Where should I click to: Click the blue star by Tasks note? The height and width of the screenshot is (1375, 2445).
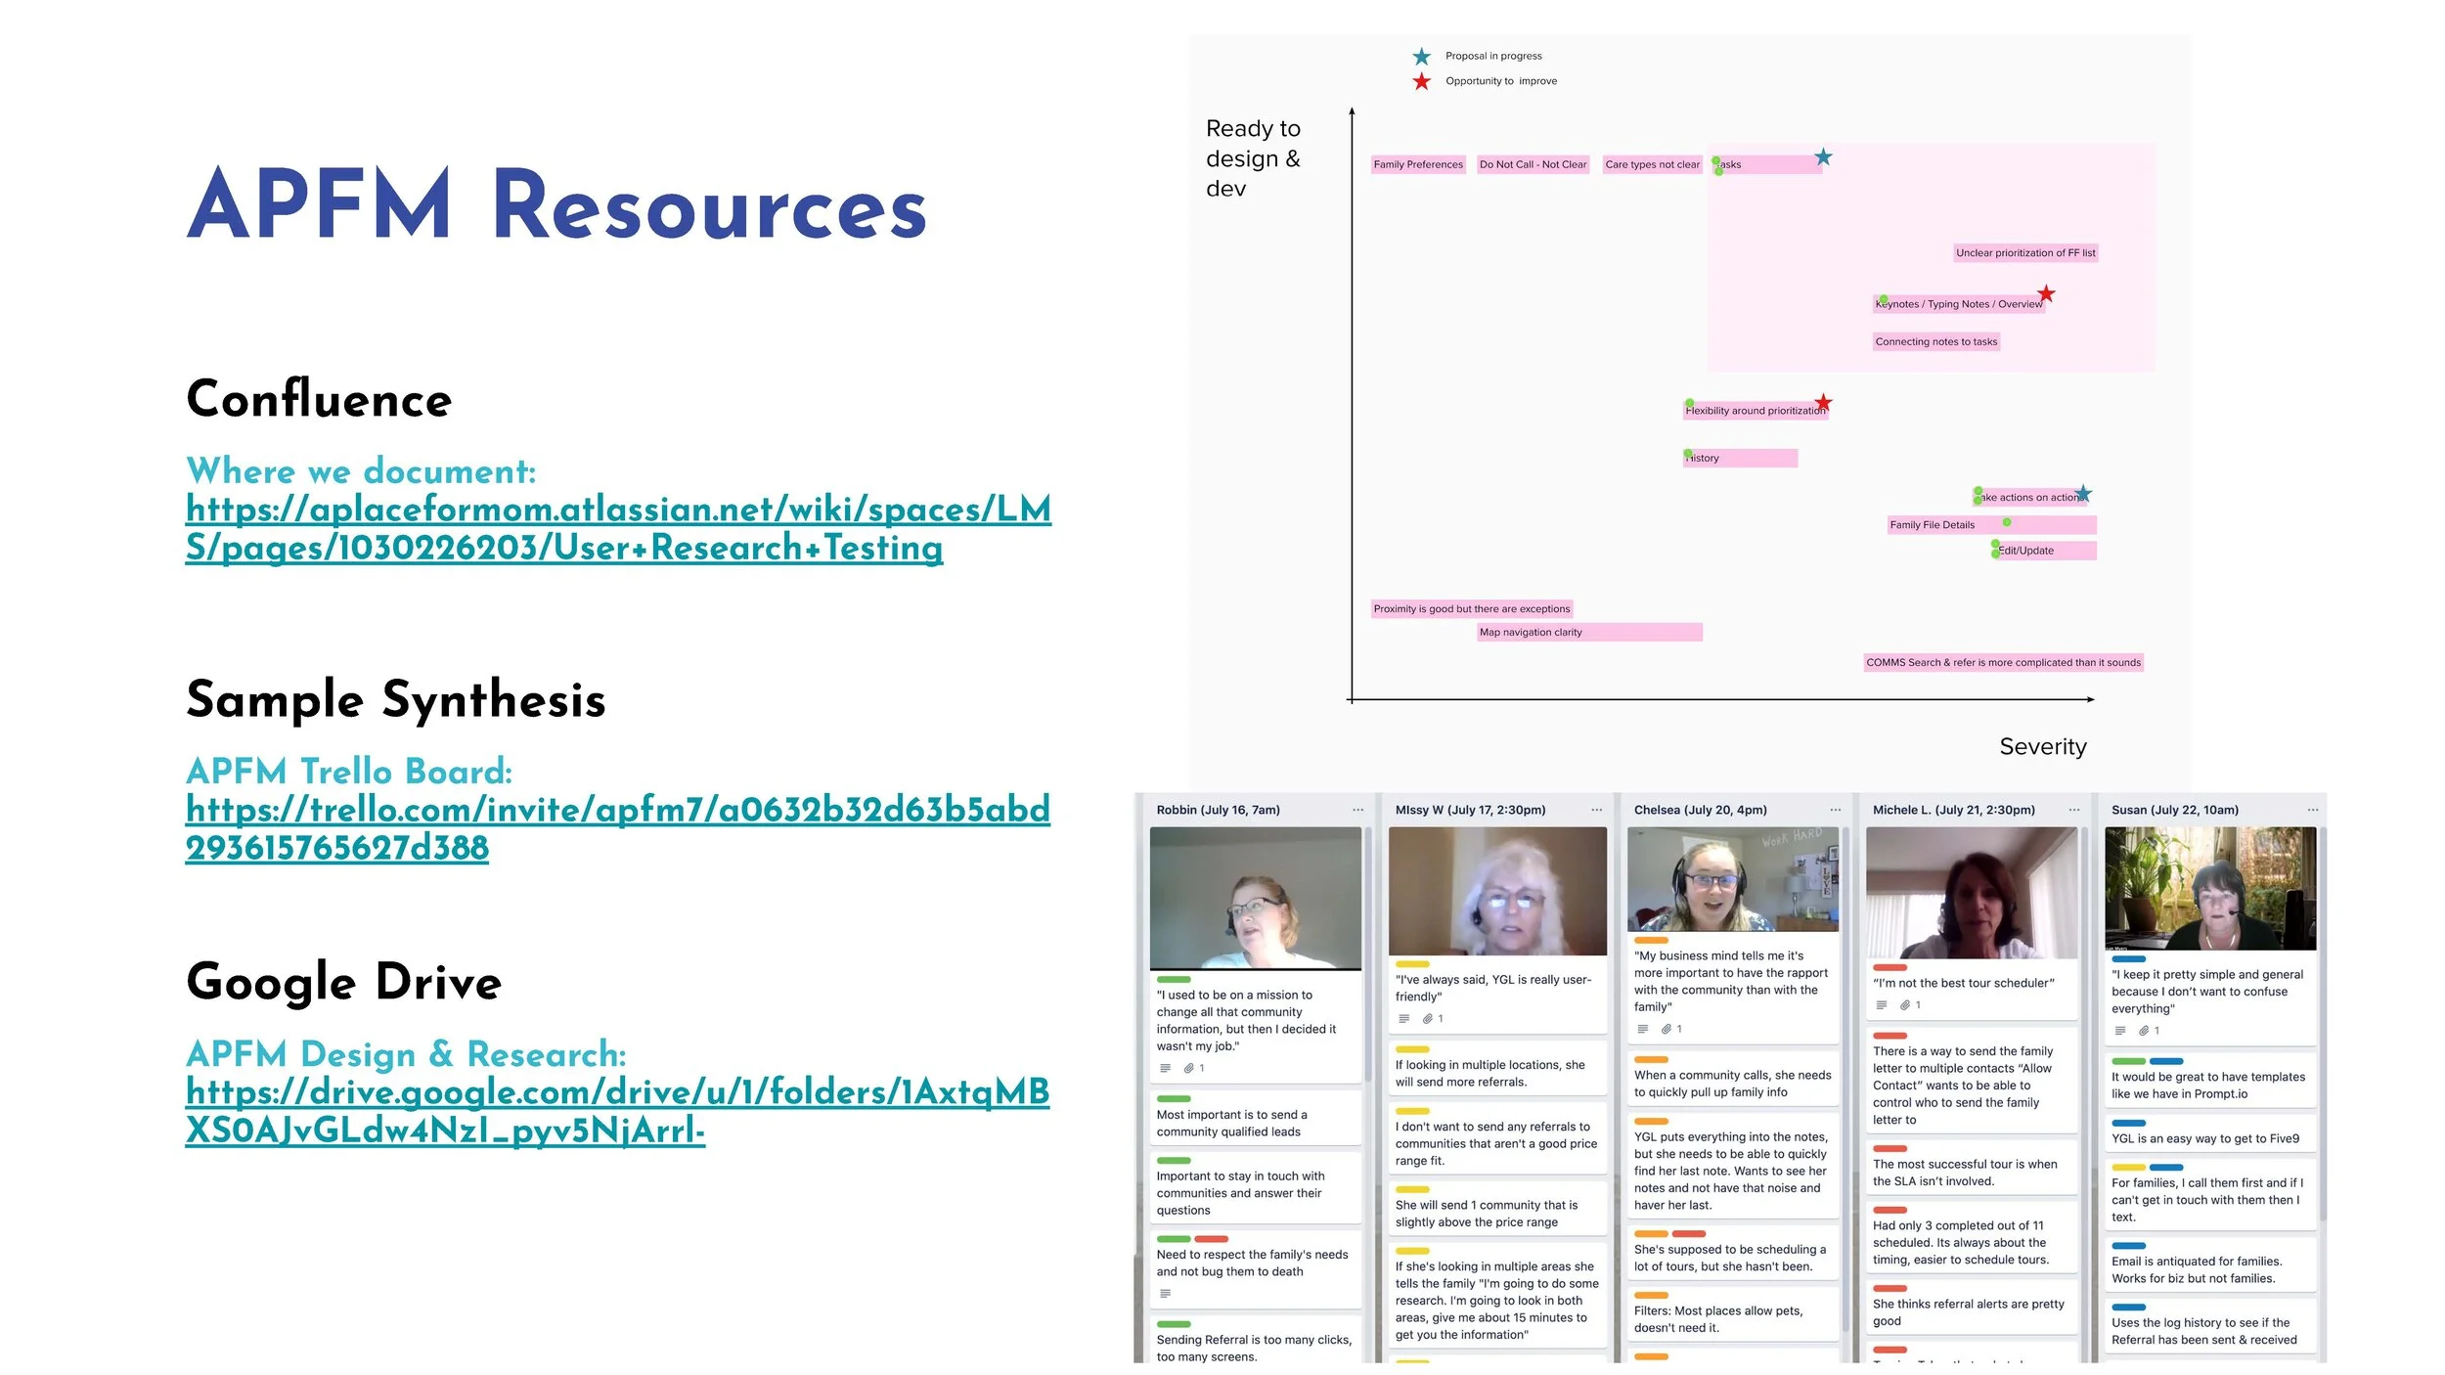coord(1823,157)
